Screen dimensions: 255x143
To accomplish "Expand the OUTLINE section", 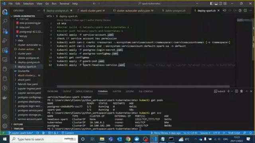I will tap(18, 124).
